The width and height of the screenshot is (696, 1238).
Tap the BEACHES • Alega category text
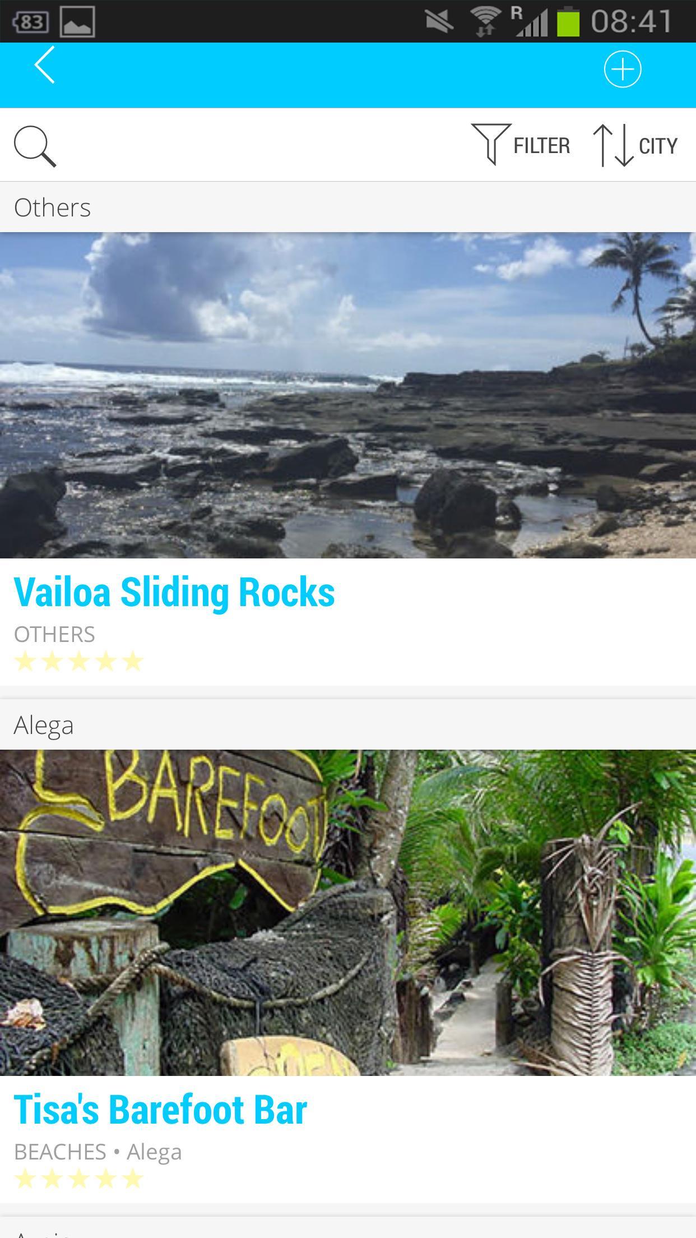pyautogui.click(x=98, y=1152)
